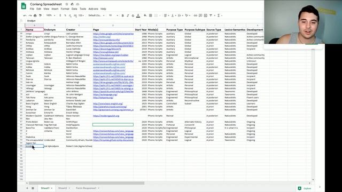Open the File menu

[x=32, y=9]
